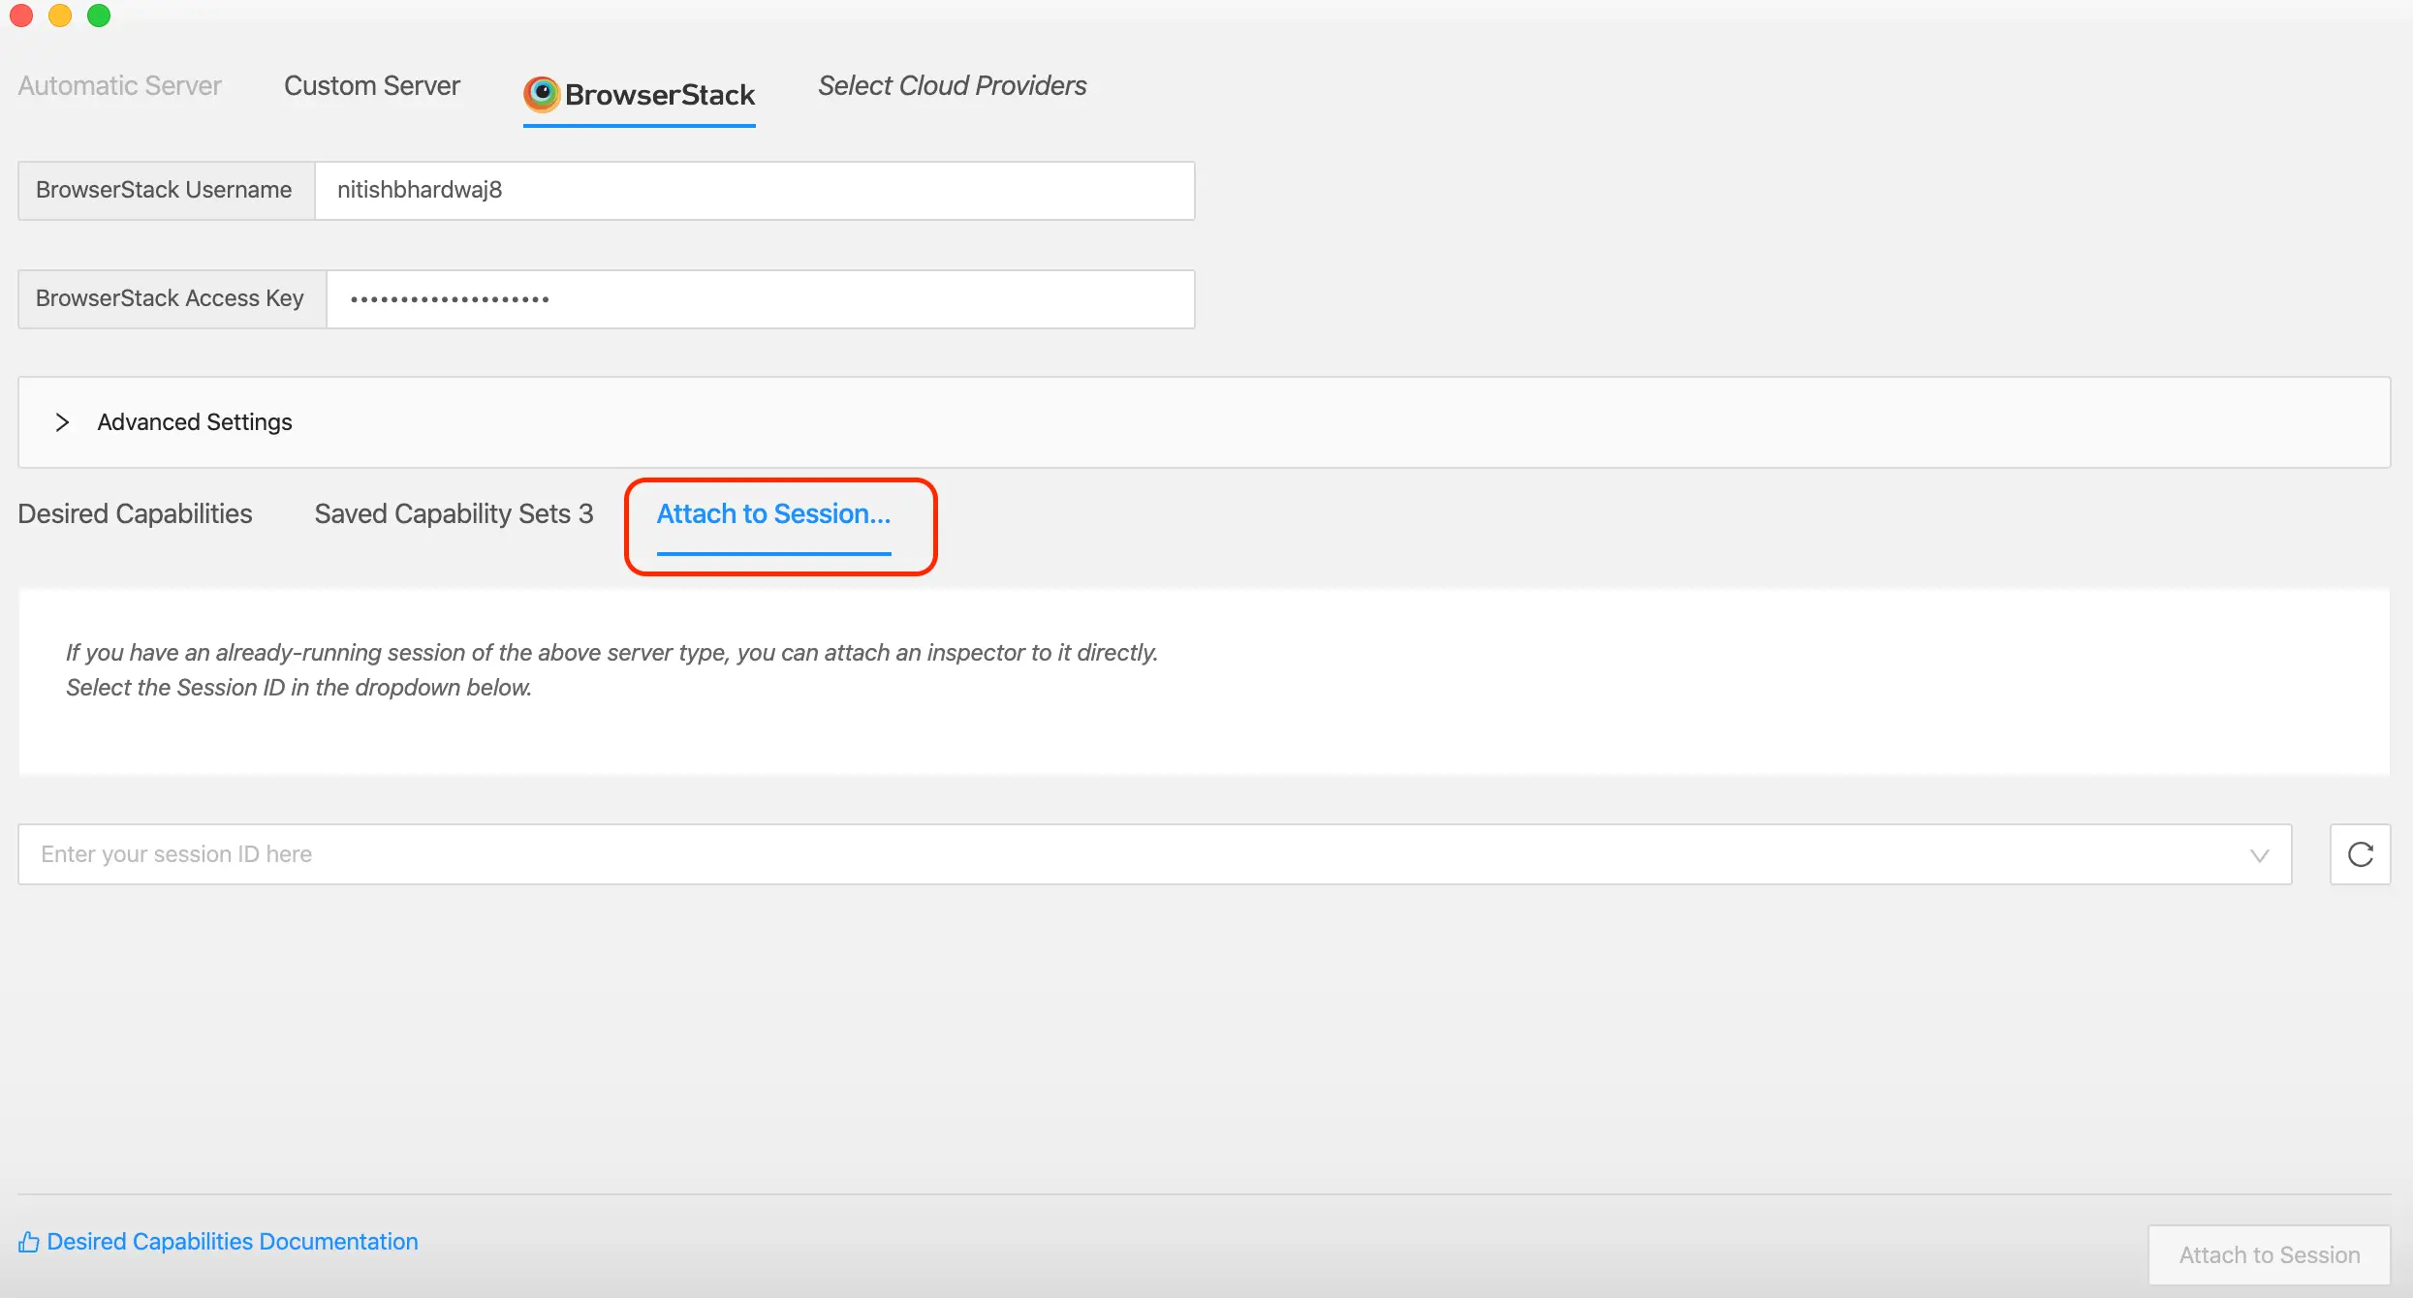This screenshot has width=2413, height=1298.
Task: Click the Advanced Settings header label
Action: [x=194, y=422]
